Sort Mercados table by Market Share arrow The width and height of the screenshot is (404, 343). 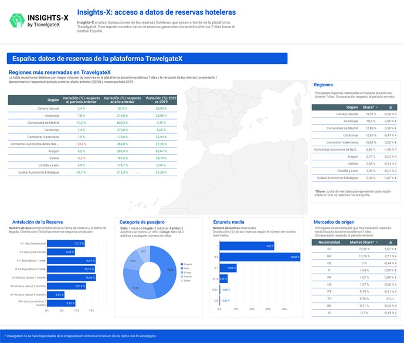377,243
